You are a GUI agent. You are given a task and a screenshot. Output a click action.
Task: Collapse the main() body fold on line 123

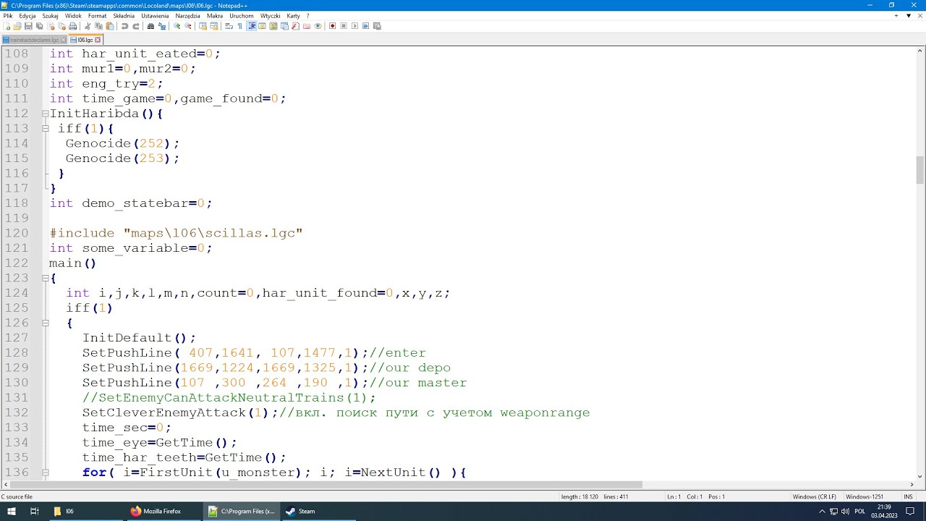tap(45, 279)
